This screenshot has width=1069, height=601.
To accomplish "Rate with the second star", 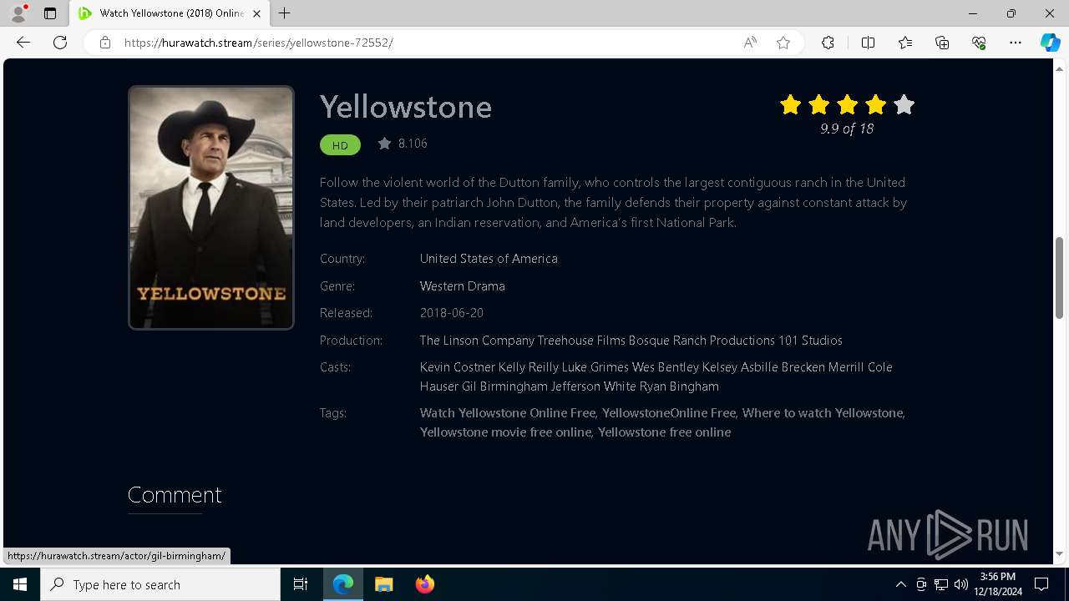I will click(x=819, y=104).
